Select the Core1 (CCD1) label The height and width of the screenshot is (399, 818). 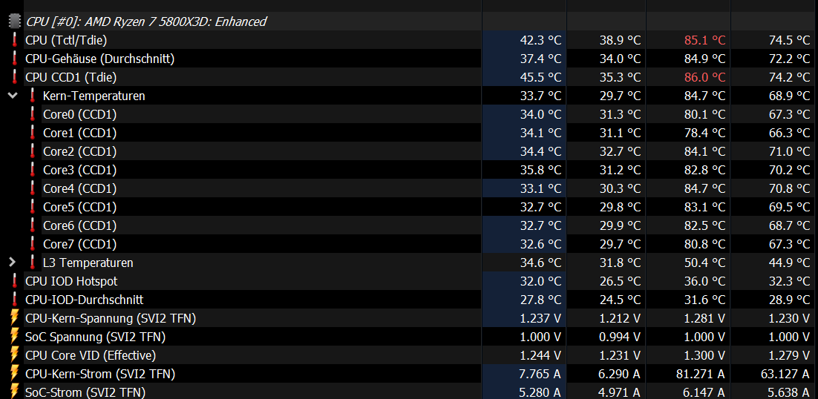[x=80, y=133]
